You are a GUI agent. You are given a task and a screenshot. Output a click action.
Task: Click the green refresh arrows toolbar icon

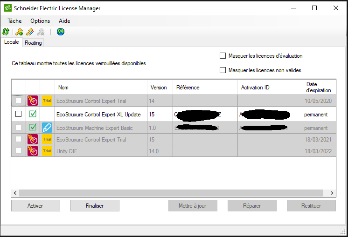(x=6, y=32)
